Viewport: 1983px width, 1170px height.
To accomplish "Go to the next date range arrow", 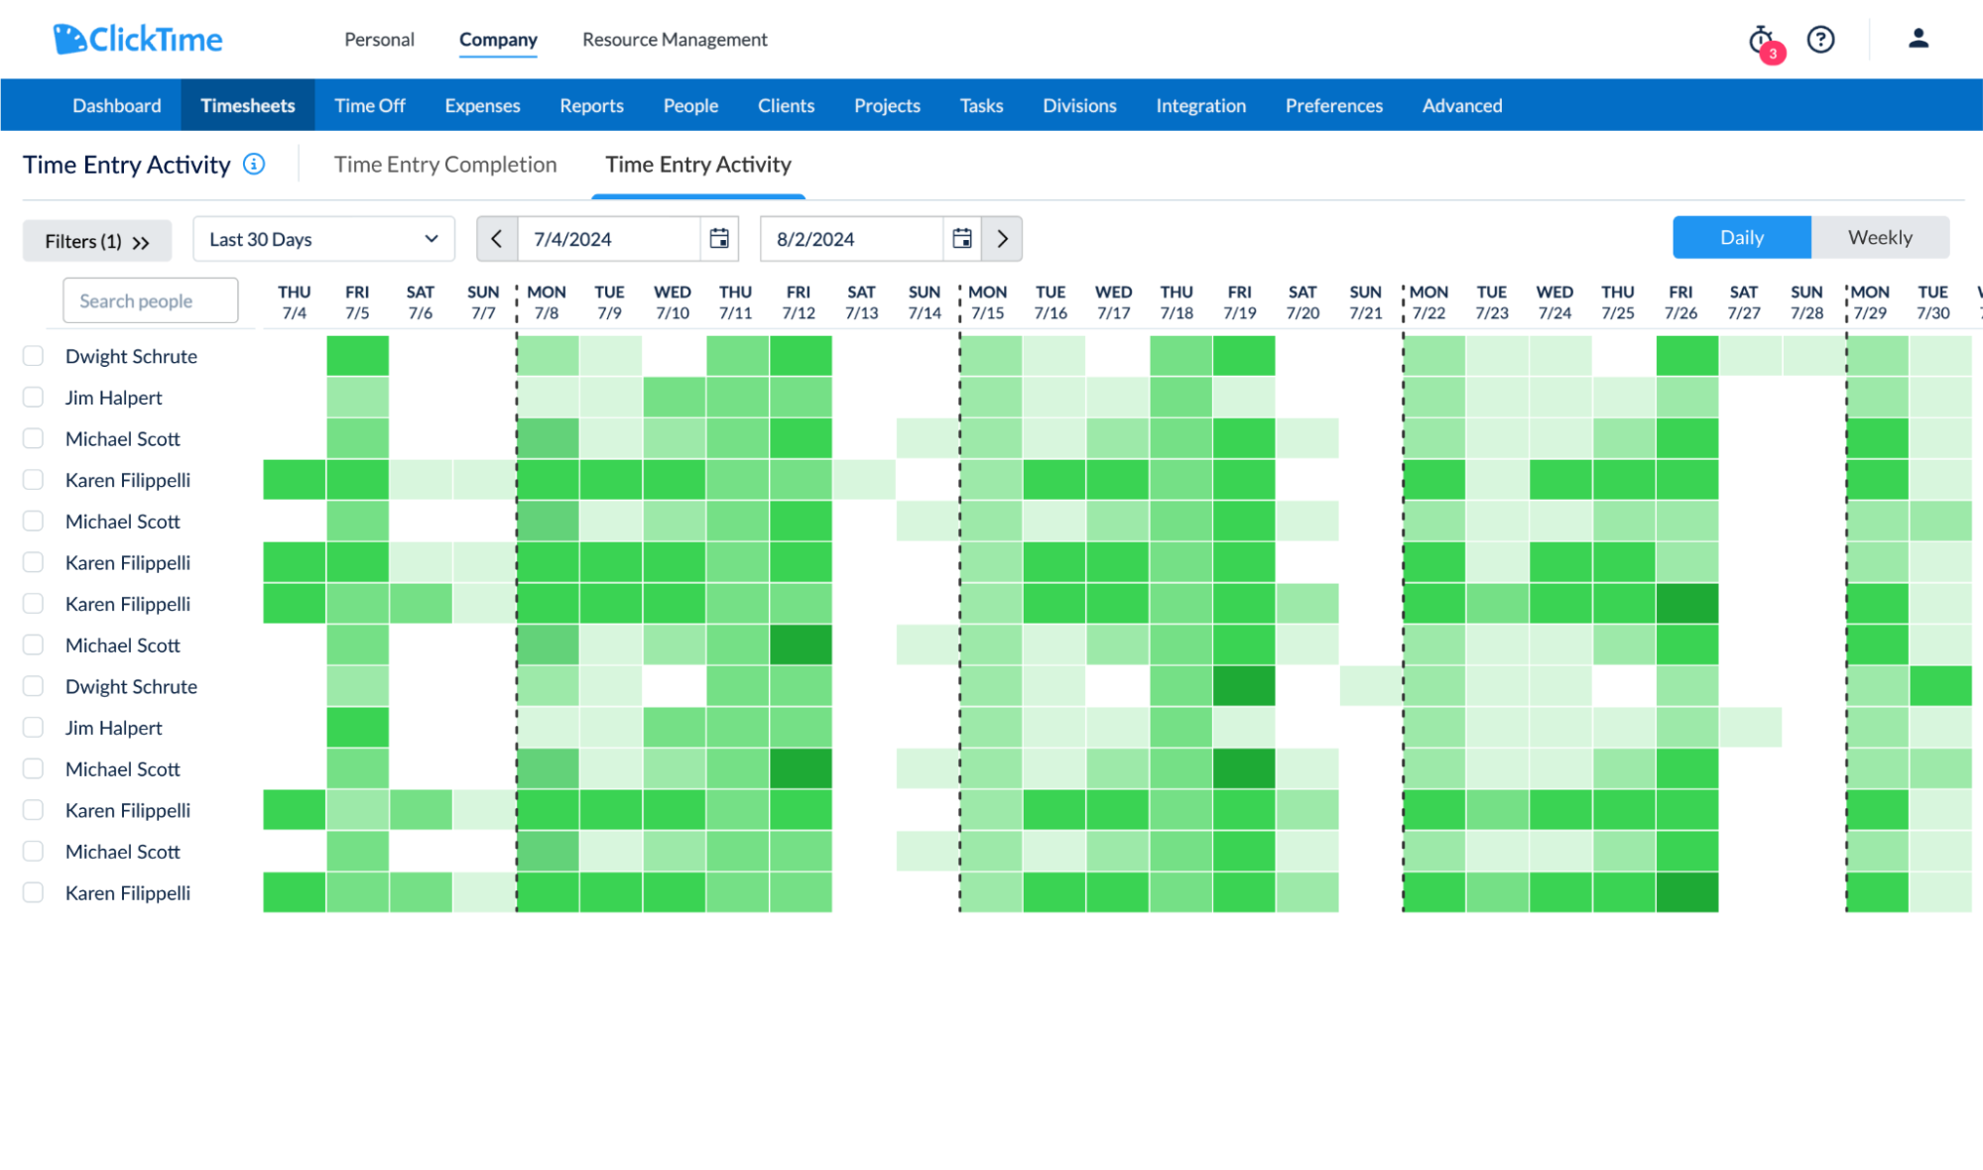I will click(x=1002, y=239).
